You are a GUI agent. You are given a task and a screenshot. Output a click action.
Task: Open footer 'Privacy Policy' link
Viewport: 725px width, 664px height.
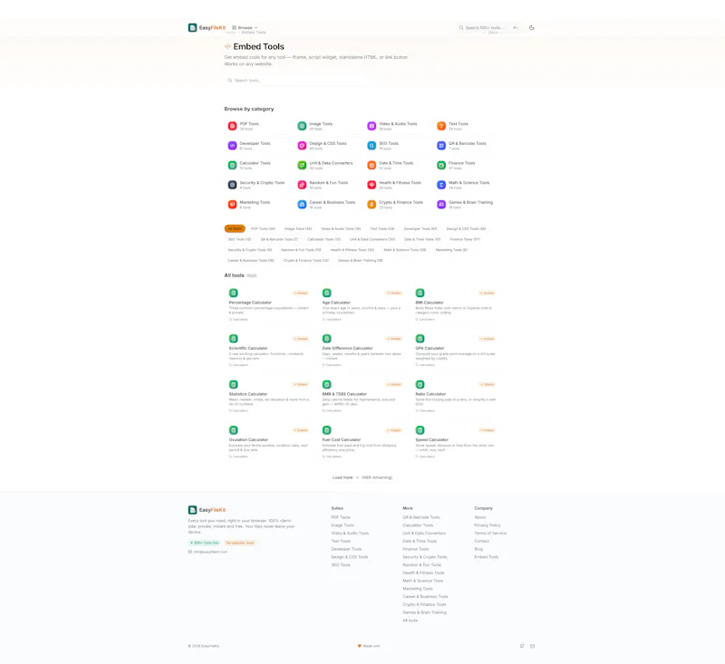coord(488,525)
